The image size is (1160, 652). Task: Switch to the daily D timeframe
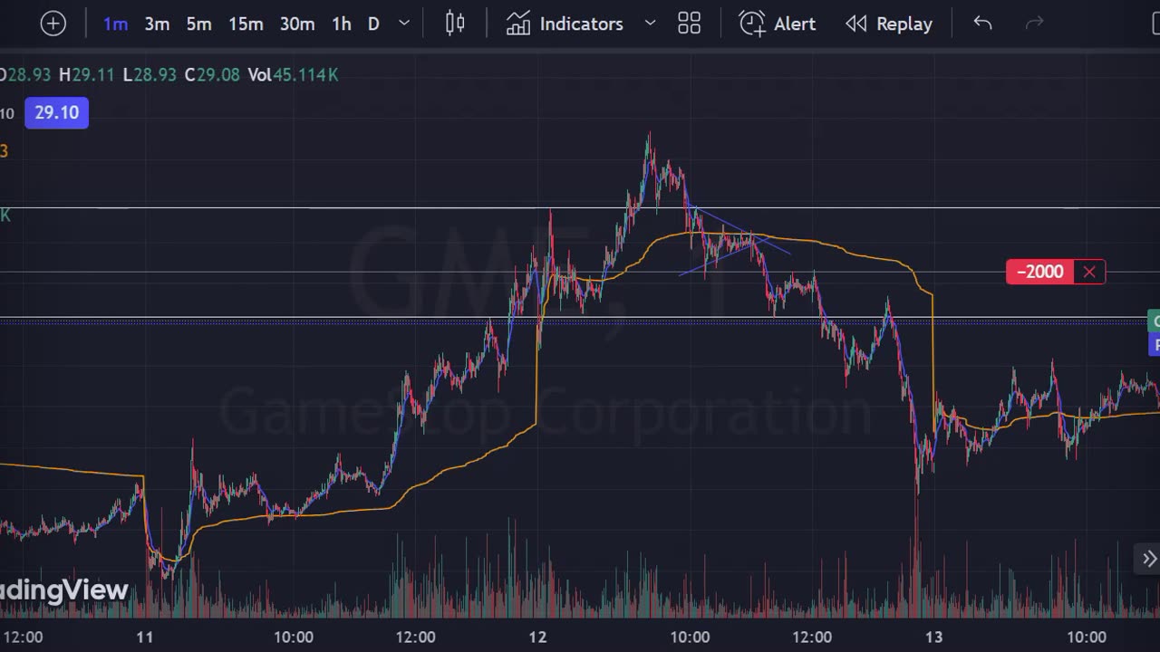373,24
